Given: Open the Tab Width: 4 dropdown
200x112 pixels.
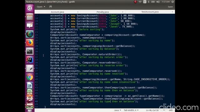Looking at the screenshot, I should 131,110.
